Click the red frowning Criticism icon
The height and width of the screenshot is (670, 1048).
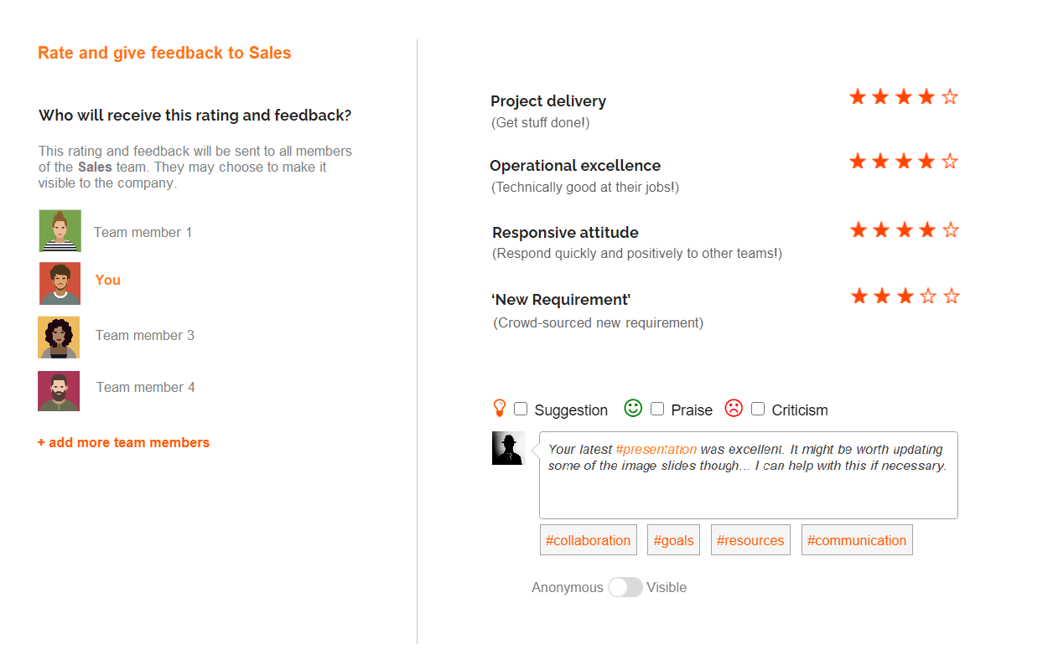734,408
